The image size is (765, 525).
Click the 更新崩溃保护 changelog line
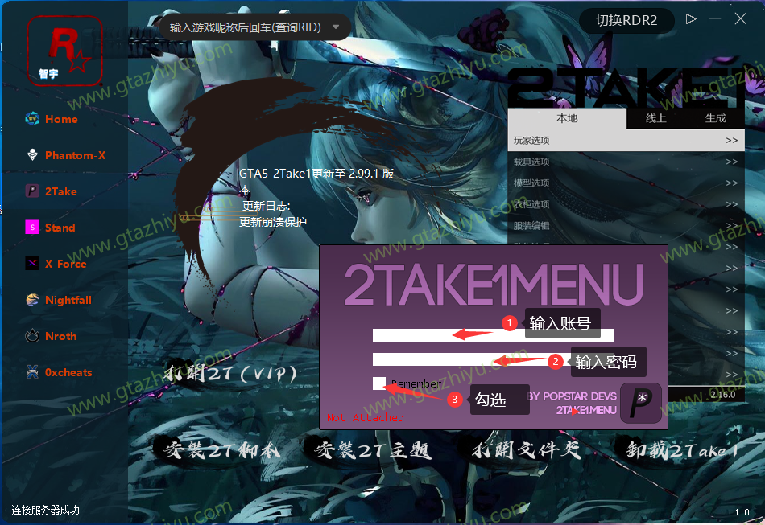(273, 222)
